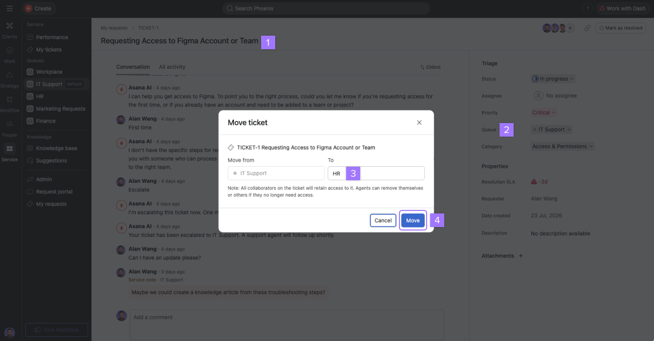Switch to the All activity tab
This screenshot has height=341, width=654.
point(172,67)
